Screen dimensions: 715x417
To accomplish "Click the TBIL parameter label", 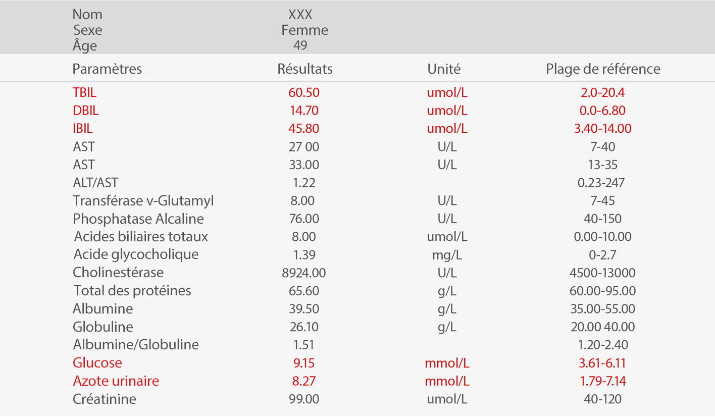I will (84, 93).
